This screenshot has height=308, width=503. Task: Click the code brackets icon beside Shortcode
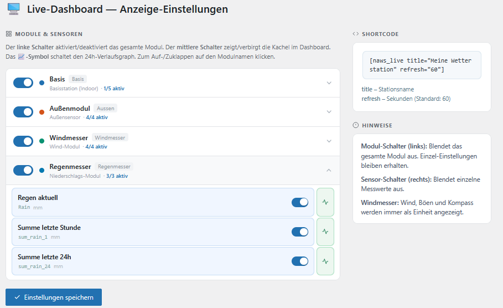point(355,34)
